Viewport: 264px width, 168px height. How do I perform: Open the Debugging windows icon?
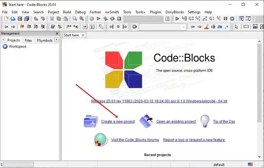click(x=241, y=19)
